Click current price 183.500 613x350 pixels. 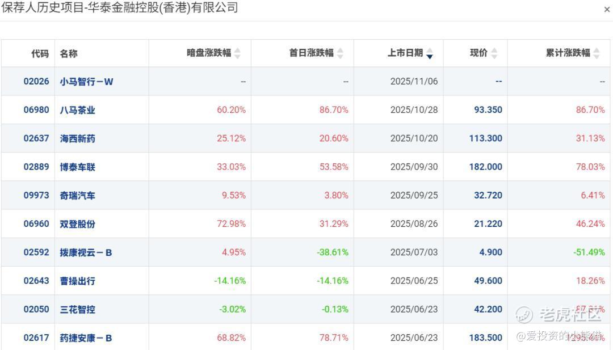point(485,338)
